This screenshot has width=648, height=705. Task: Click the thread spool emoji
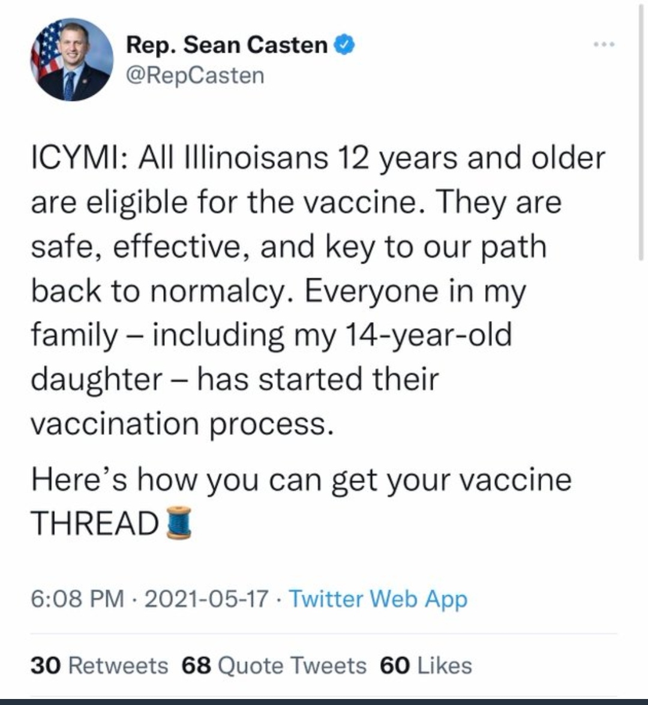click(178, 523)
